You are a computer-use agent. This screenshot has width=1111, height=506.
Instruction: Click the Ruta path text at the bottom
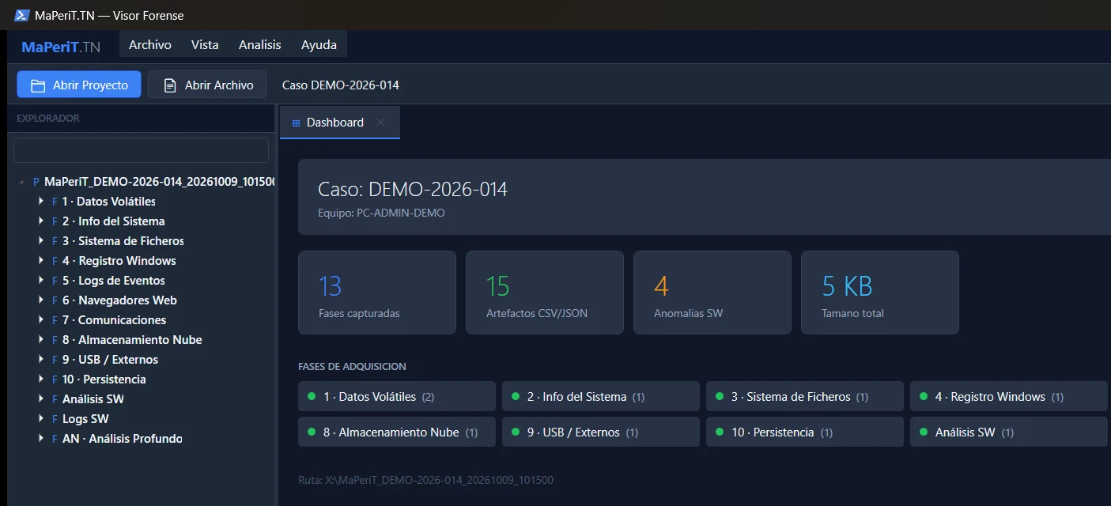point(426,480)
